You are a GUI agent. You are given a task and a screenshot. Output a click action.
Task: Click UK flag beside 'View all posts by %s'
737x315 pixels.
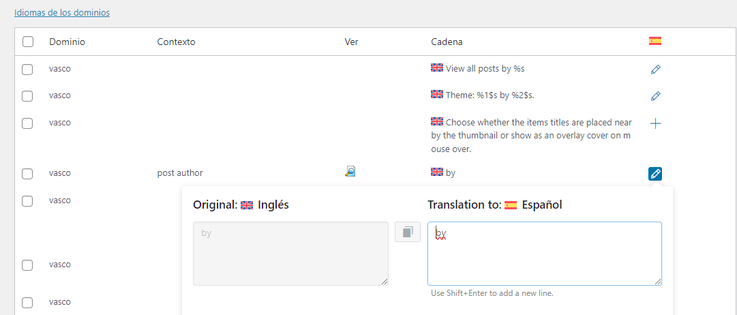pos(437,67)
